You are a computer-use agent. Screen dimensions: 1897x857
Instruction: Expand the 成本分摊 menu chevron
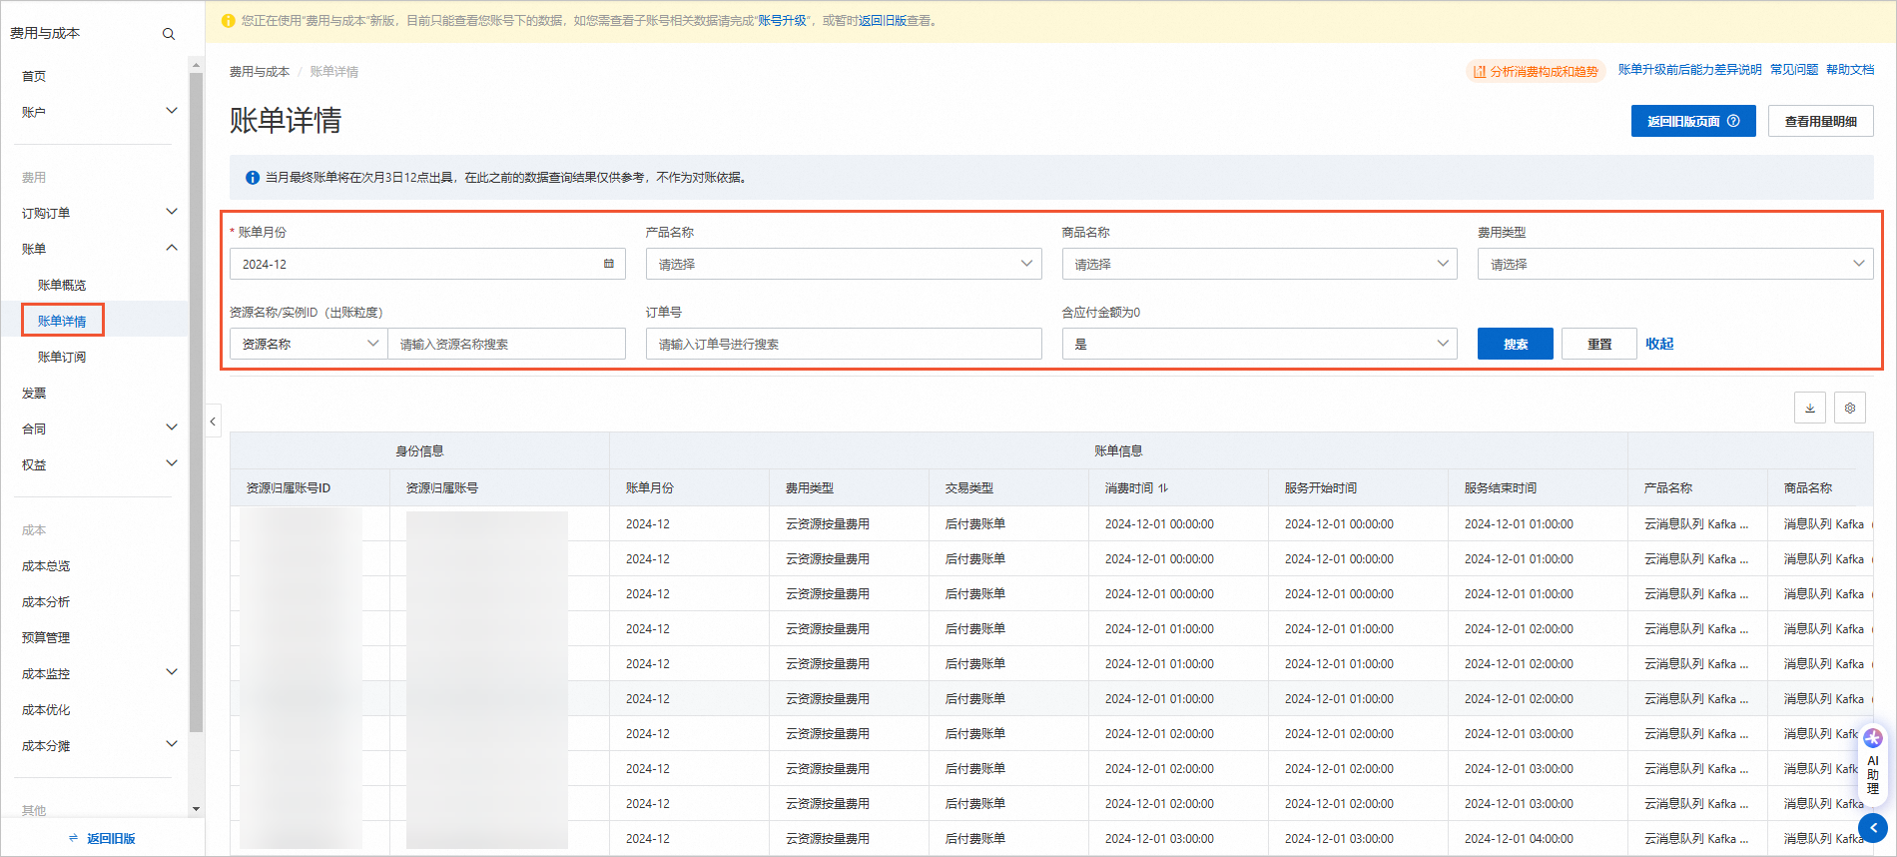click(x=172, y=744)
